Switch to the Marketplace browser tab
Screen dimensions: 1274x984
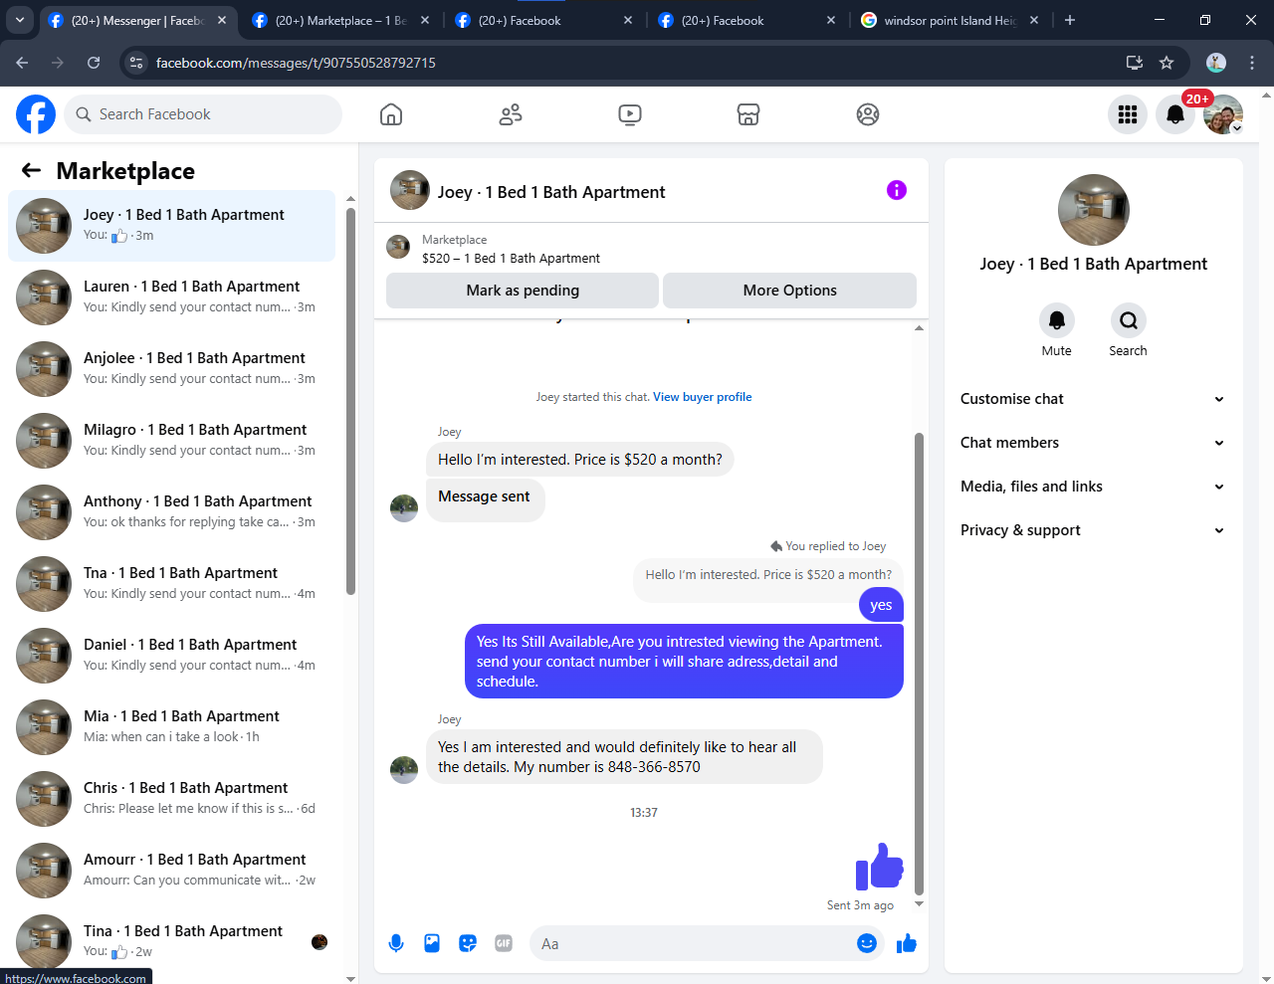click(x=341, y=20)
